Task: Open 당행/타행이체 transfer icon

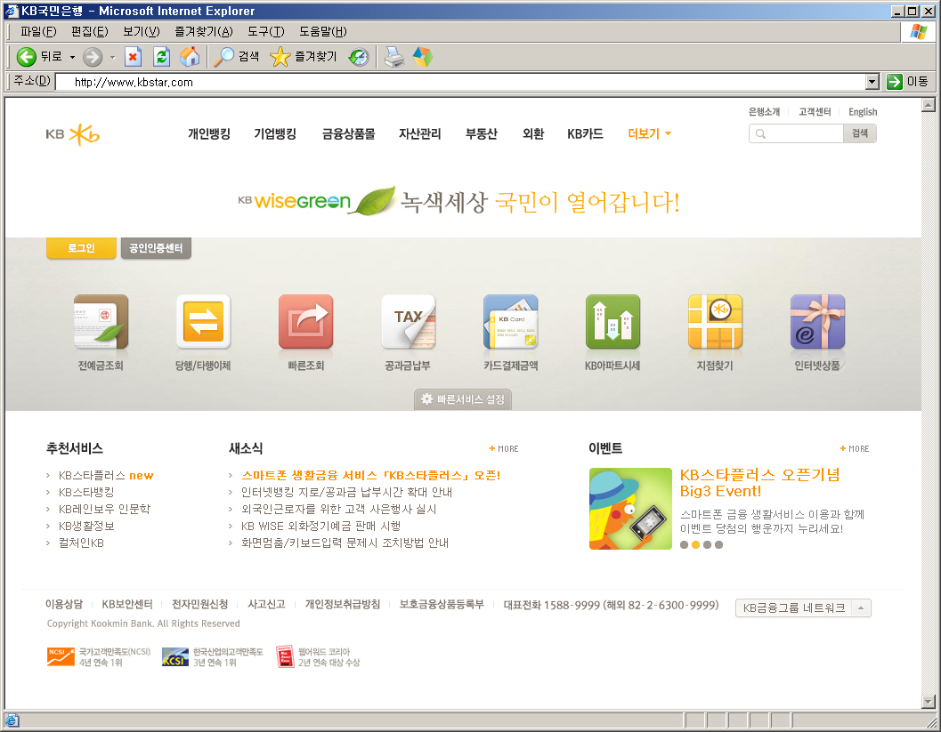Action: [x=204, y=321]
